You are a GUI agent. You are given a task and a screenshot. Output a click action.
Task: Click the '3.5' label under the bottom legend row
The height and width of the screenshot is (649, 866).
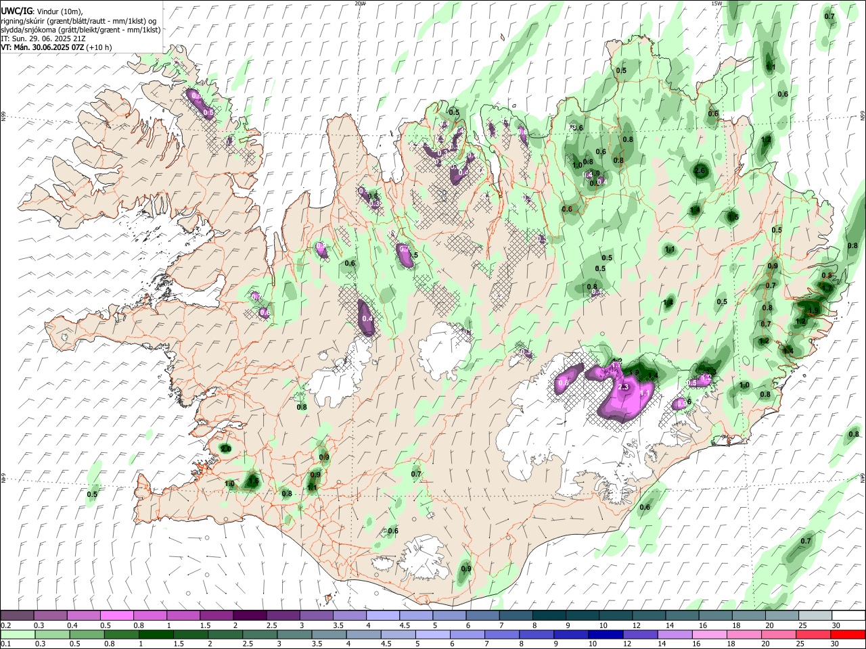[318, 644]
